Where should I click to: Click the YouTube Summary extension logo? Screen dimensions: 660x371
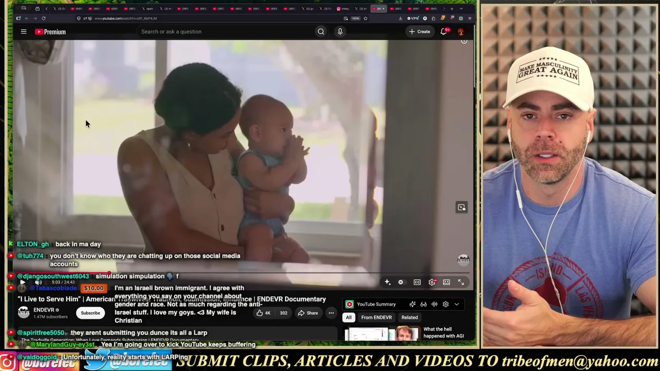350,304
